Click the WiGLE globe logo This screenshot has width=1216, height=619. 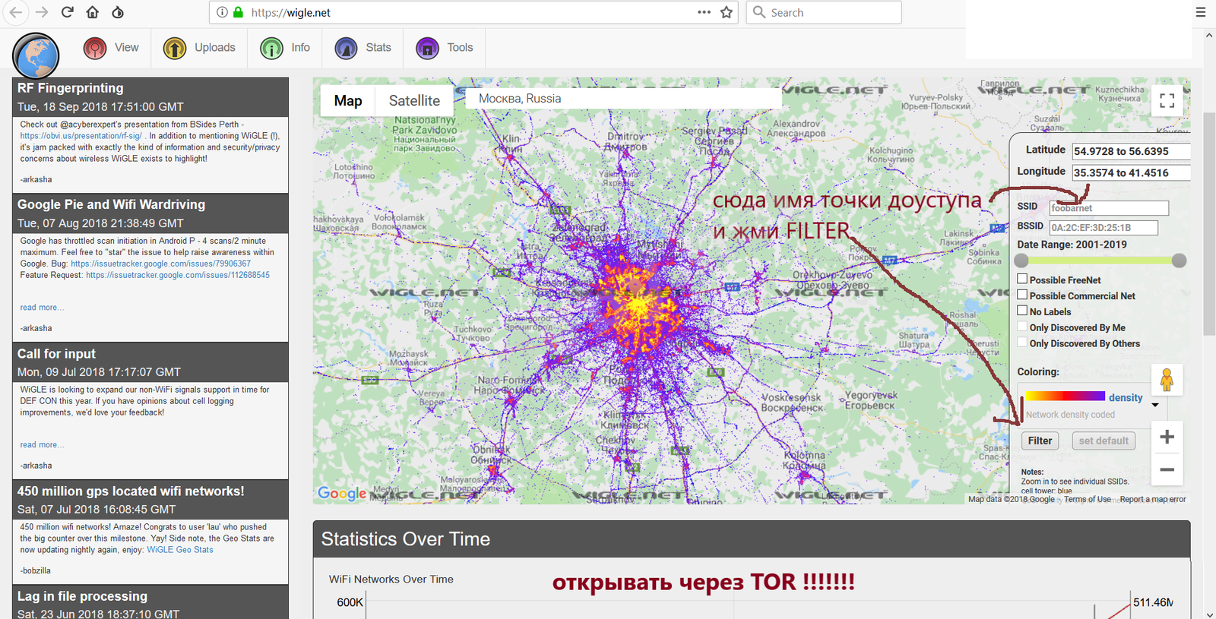pyautogui.click(x=36, y=56)
